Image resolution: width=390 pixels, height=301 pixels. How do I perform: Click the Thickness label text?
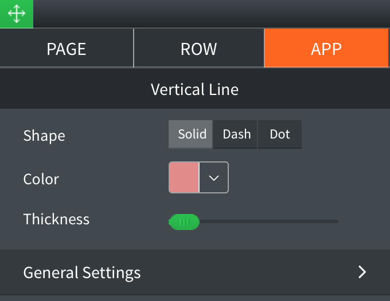coord(56,219)
